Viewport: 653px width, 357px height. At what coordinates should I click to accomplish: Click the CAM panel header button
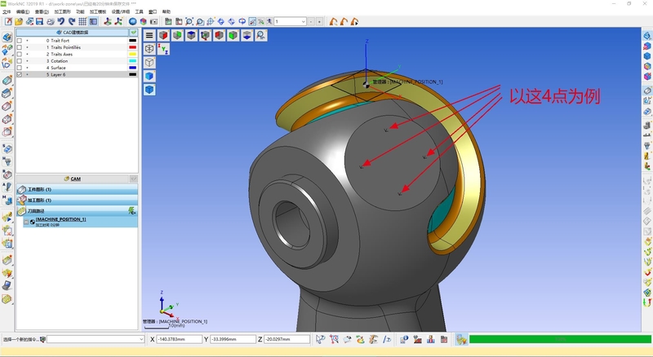(x=75, y=178)
